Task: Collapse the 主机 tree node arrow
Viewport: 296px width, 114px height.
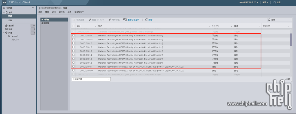Action: [4, 12]
